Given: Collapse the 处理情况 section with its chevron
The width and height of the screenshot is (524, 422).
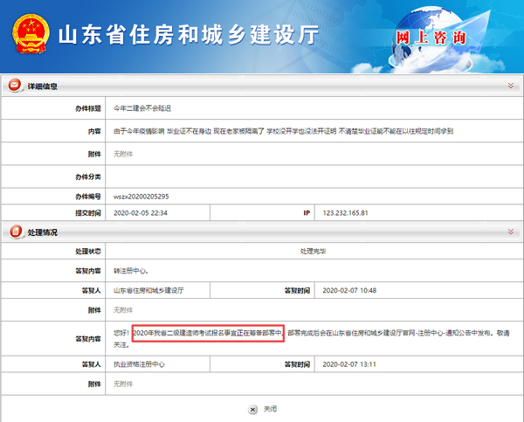Looking at the screenshot, I should (x=510, y=232).
